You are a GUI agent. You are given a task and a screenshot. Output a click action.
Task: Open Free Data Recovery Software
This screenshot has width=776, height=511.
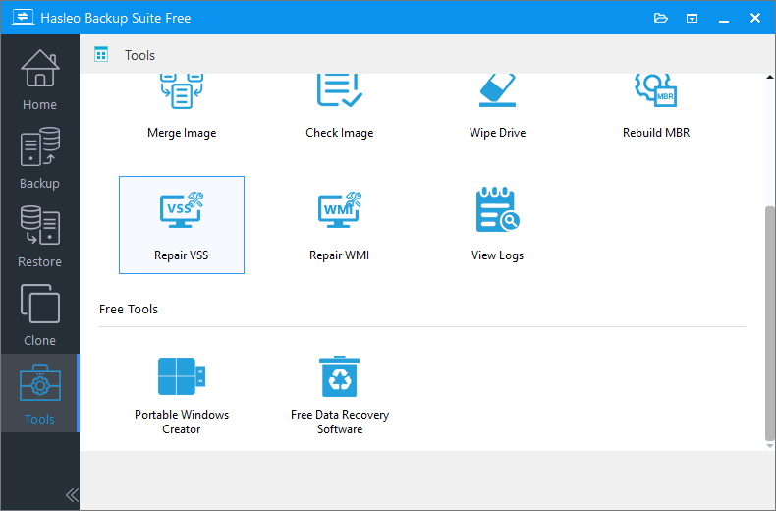tap(340, 396)
